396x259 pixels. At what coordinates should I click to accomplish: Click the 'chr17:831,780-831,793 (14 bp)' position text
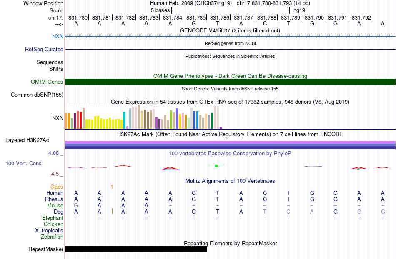[x=273, y=3]
